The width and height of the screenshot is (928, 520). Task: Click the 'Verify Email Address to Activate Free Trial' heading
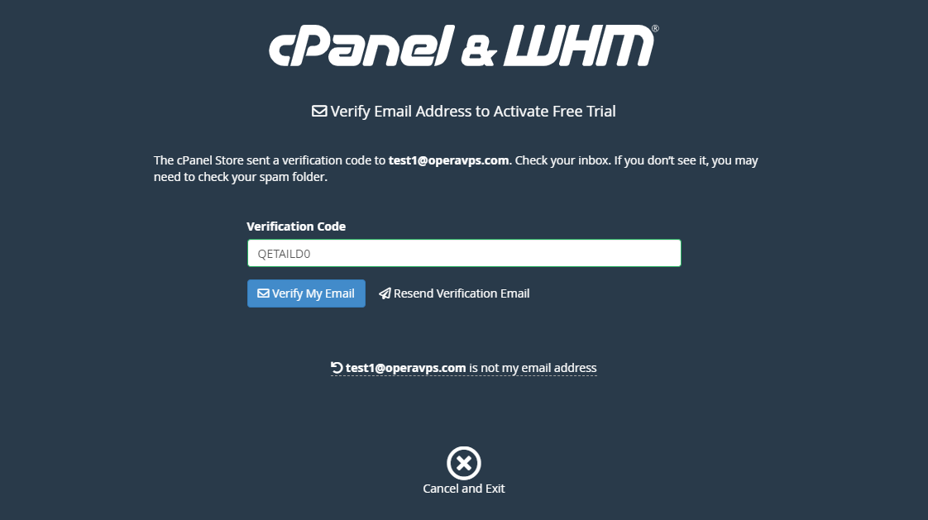tap(473, 112)
